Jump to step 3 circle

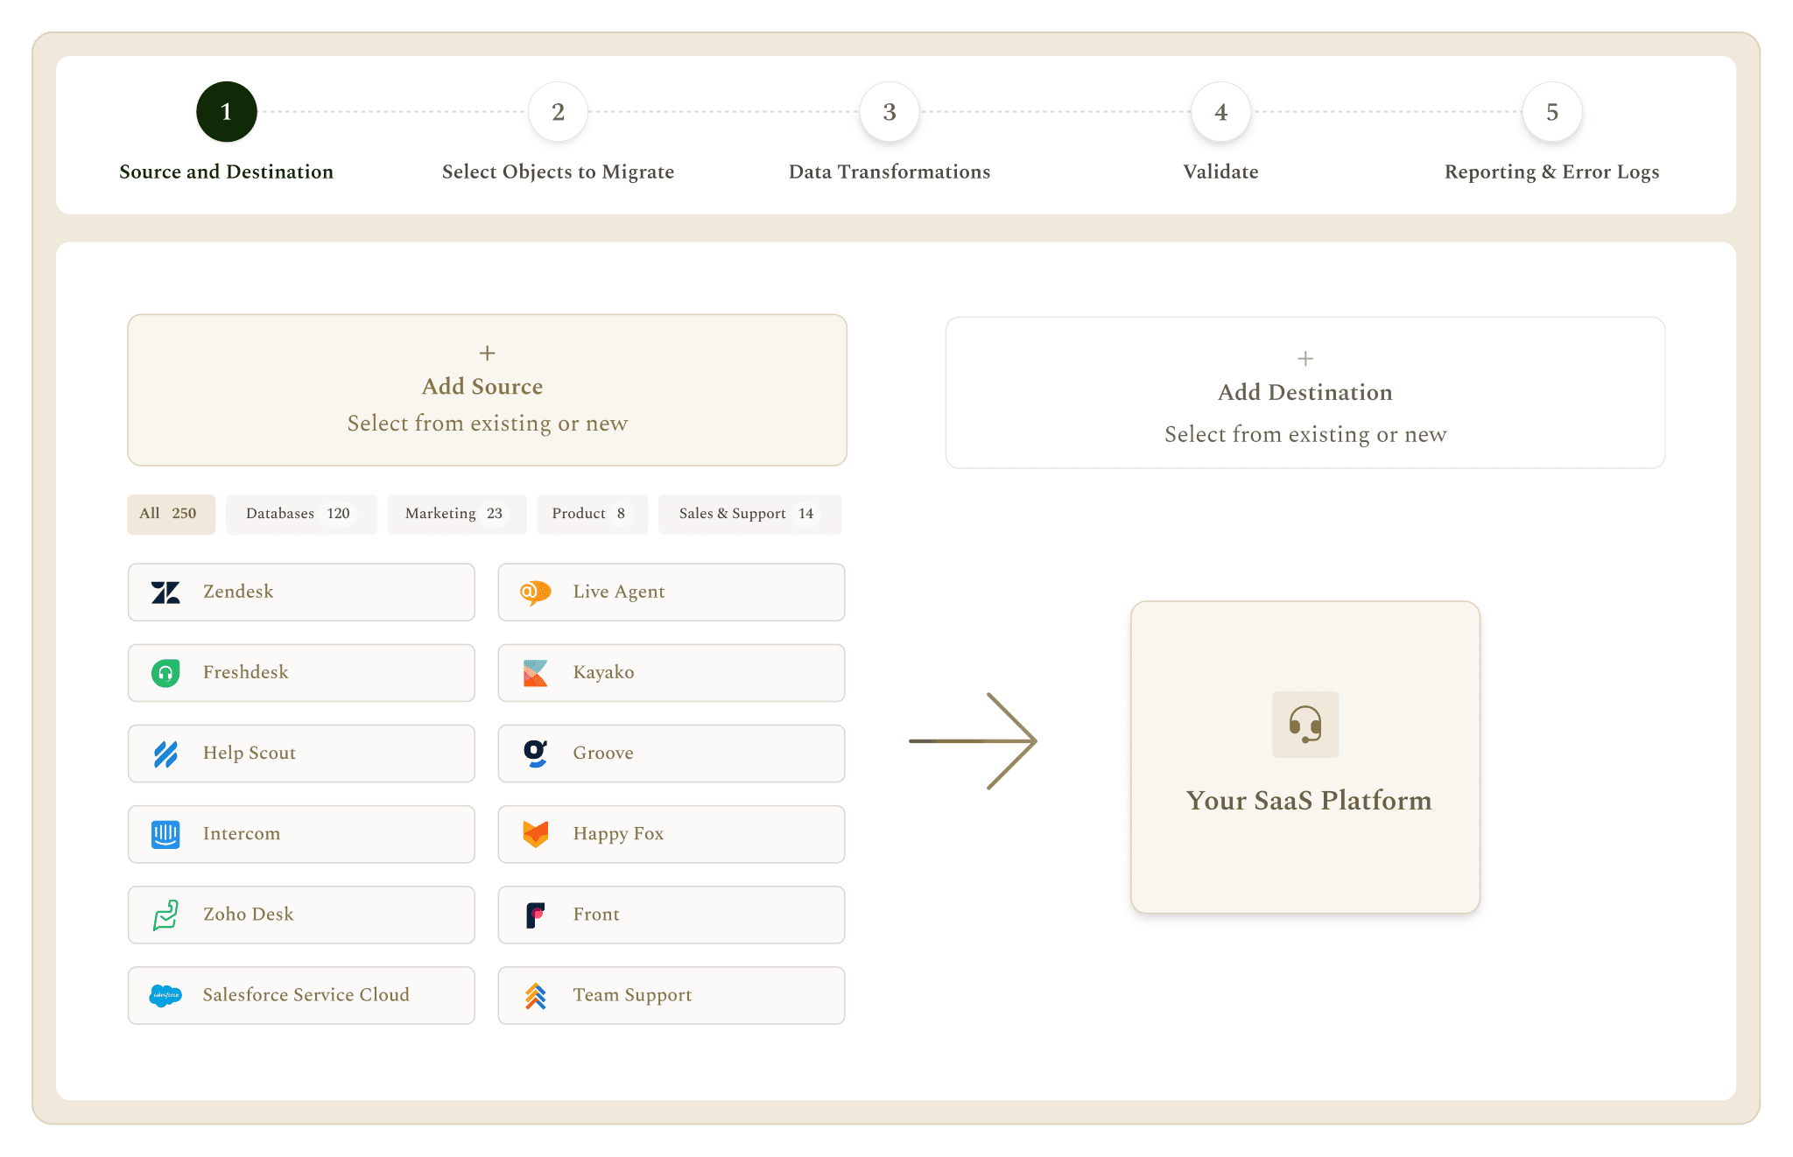tap(889, 112)
